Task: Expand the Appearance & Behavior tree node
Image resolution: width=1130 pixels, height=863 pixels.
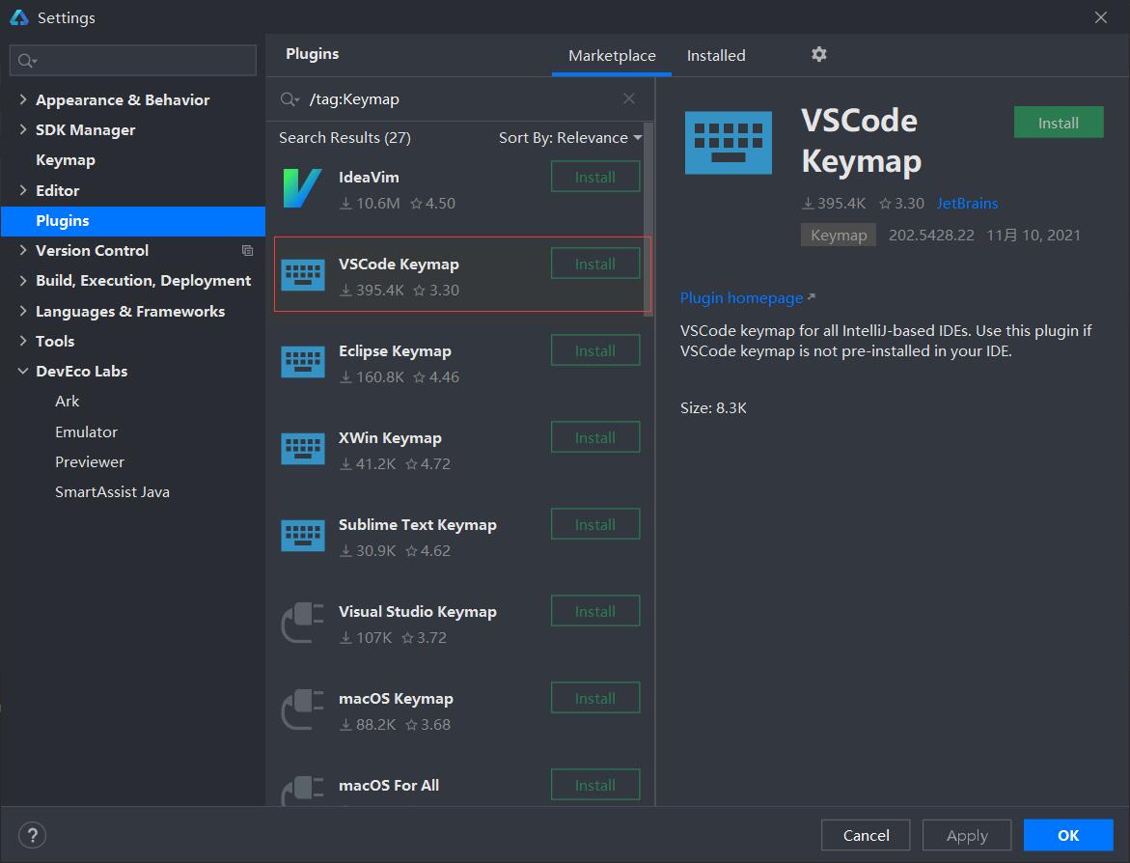Action: (x=23, y=99)
